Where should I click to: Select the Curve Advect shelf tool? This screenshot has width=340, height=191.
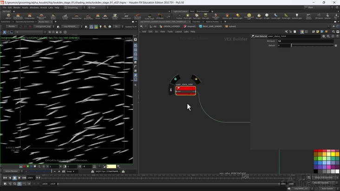126,16
